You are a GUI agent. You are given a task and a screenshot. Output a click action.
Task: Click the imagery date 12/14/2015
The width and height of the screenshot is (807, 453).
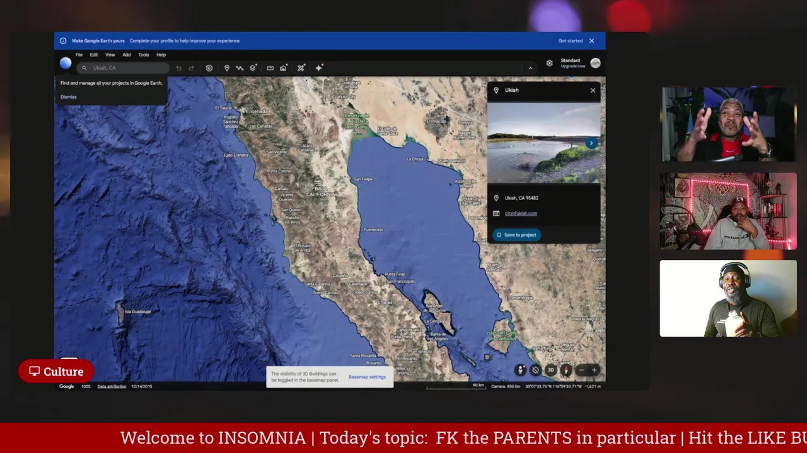tap(141, 386)
